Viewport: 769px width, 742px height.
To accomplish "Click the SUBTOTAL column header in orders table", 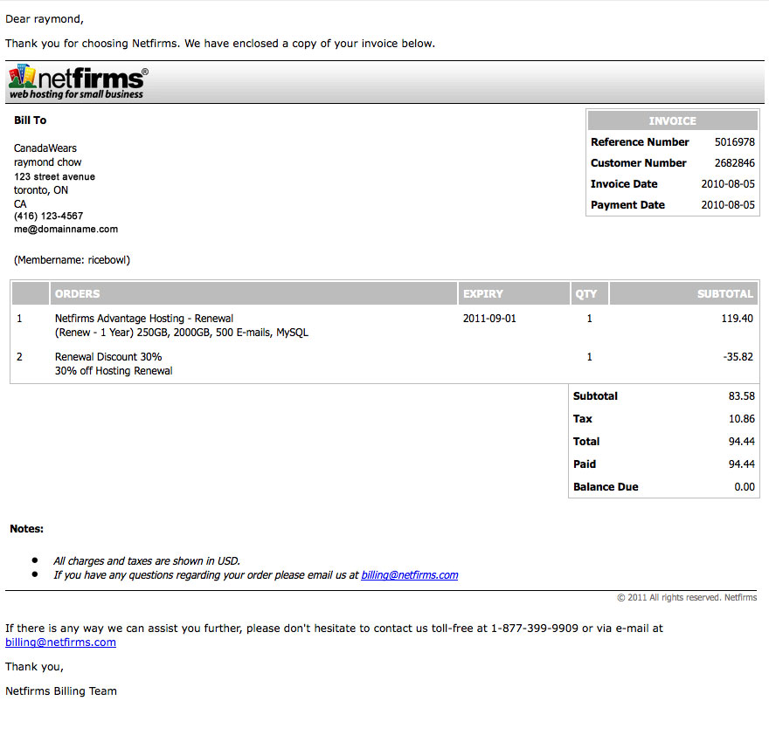I will point(724,294).
